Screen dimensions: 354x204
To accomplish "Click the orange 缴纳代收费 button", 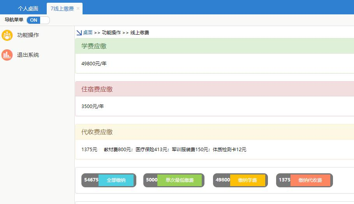I will point(310,180).
